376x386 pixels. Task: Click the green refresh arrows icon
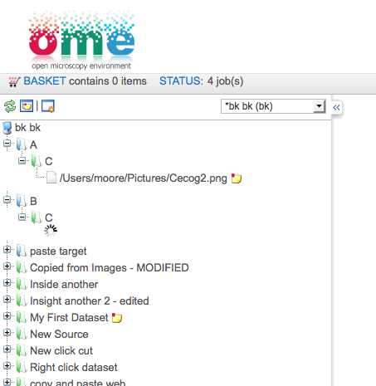coord(10,106)
